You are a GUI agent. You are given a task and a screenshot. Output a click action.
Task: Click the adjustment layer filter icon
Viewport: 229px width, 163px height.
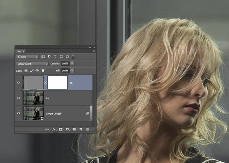pyautogui.click(x=49, y=57)
